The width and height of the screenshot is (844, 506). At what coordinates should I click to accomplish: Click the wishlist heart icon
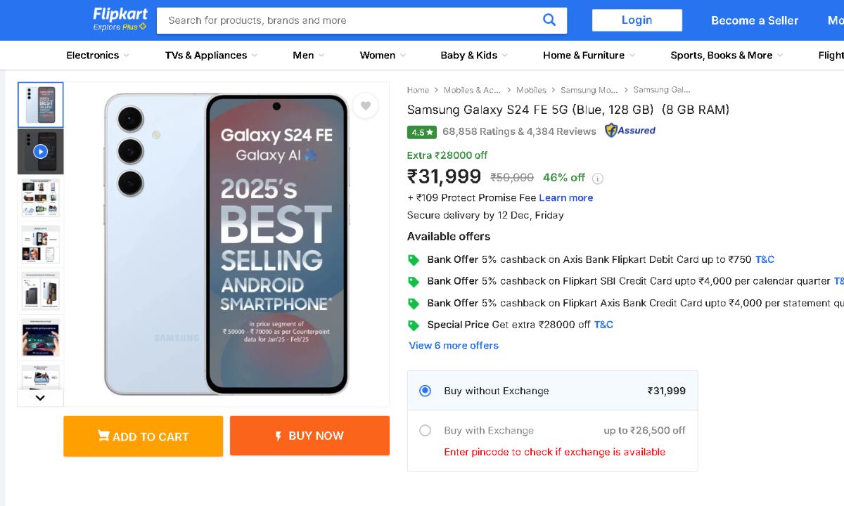coord(365,106)
